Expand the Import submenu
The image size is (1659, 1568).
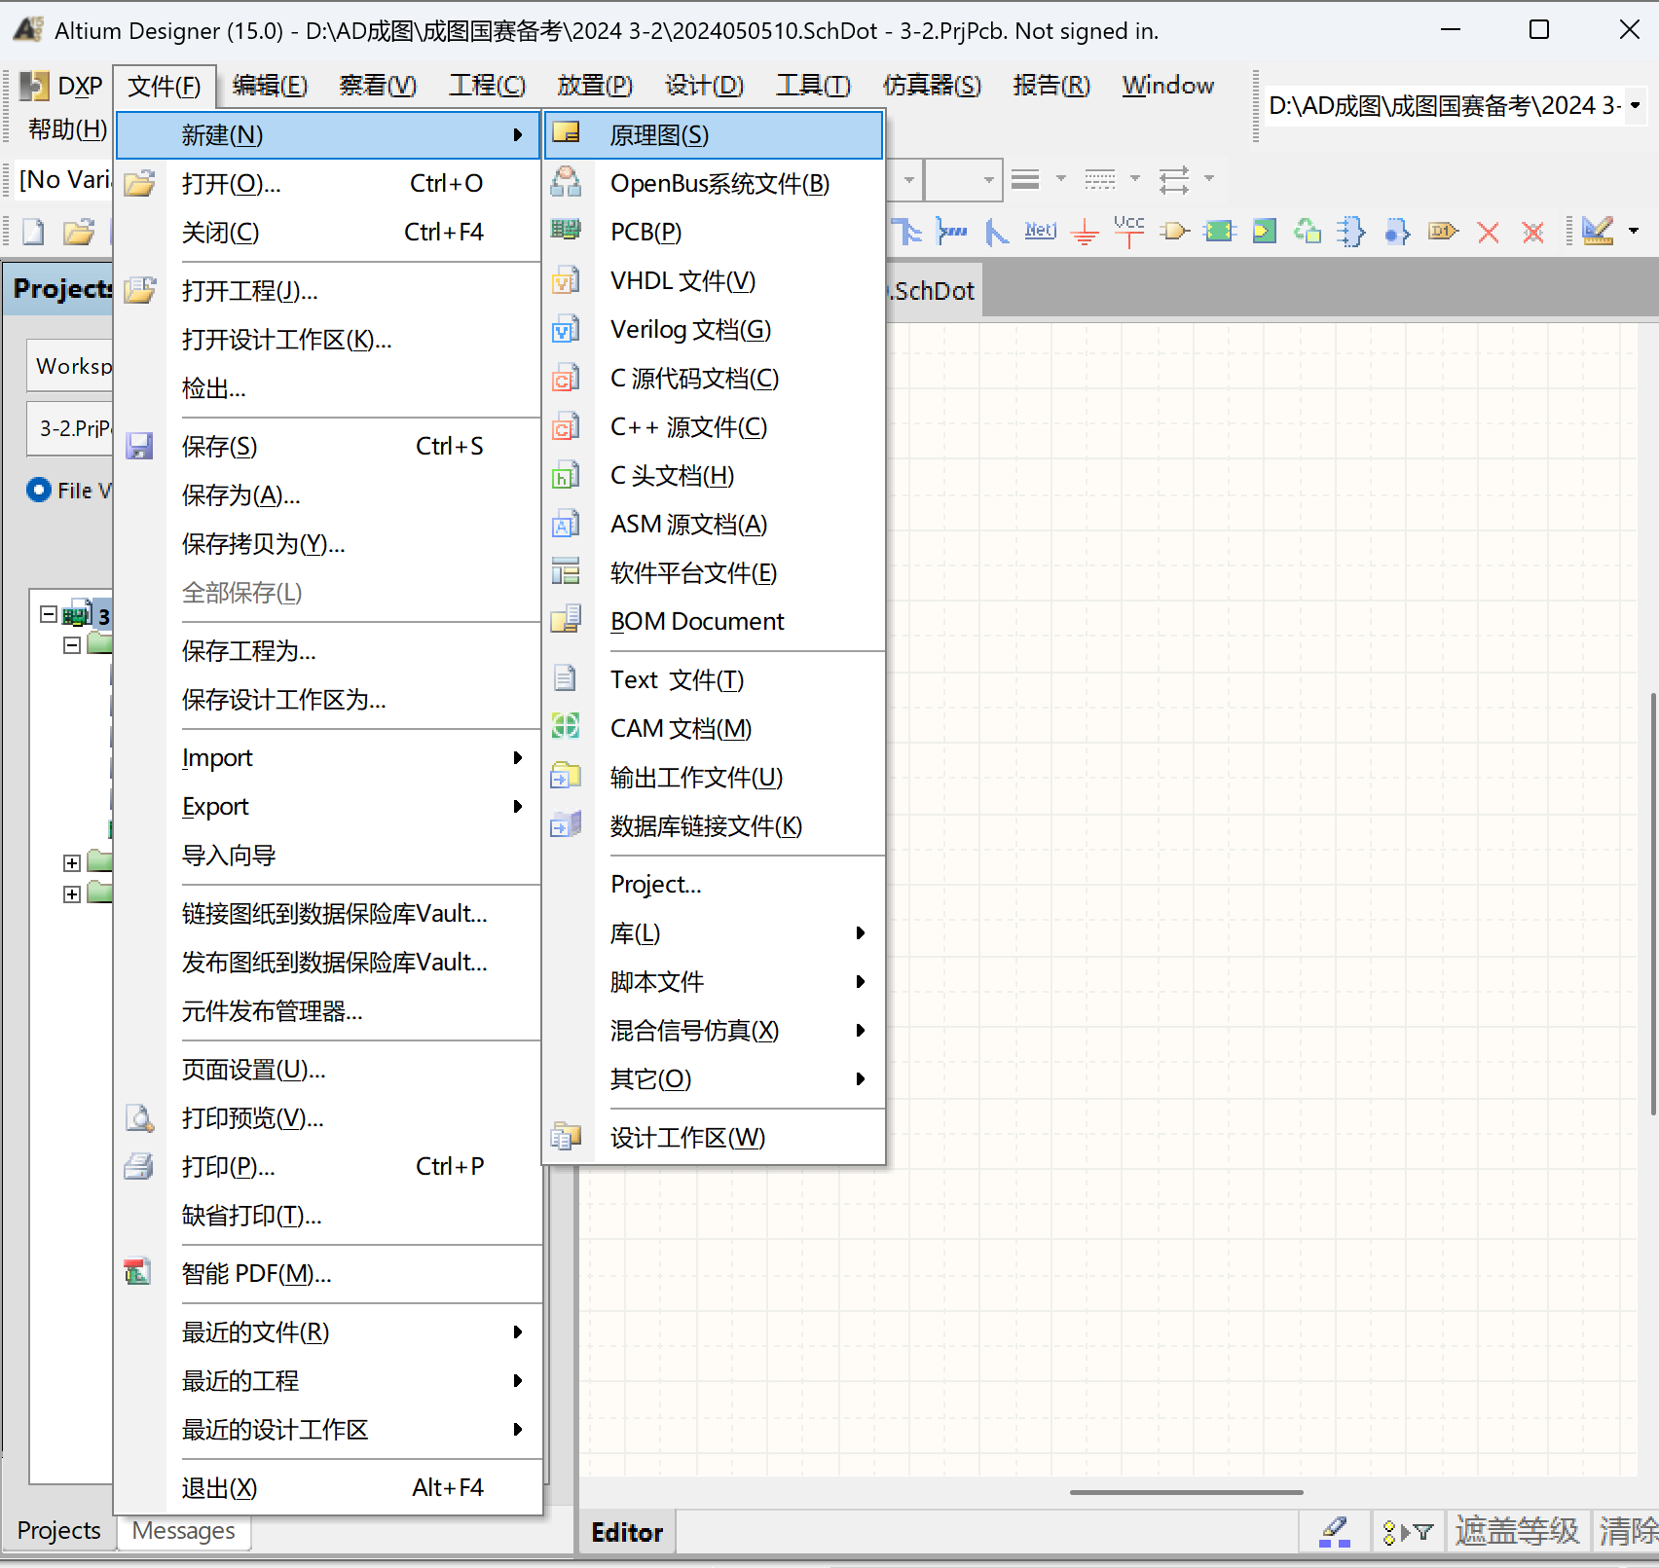tap(328, 758)
